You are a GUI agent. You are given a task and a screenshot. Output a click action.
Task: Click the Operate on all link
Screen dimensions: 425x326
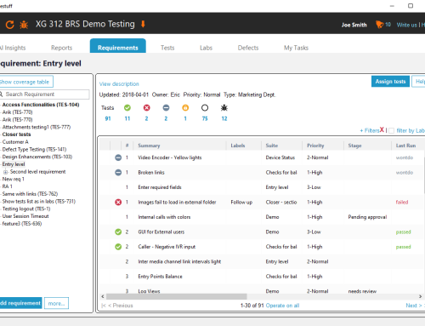coord(282,306)
